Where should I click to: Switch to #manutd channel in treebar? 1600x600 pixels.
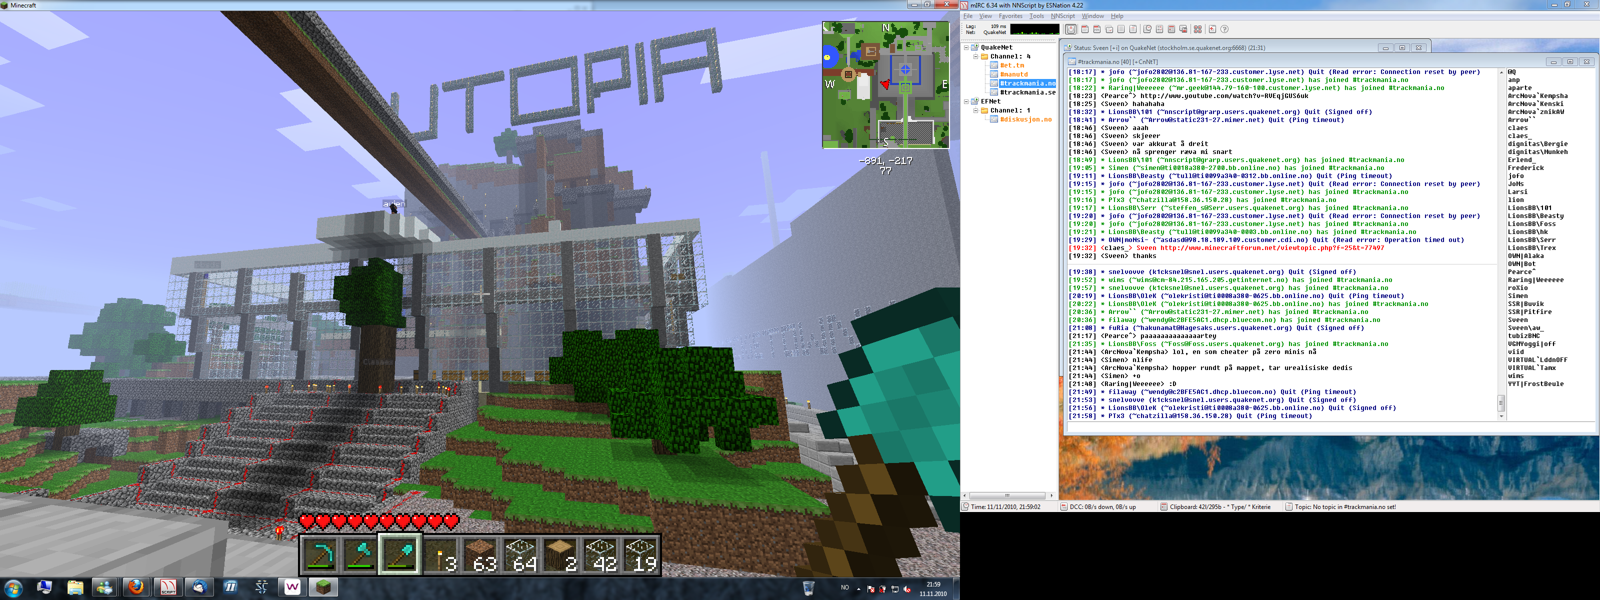[x=1013, y=74]
